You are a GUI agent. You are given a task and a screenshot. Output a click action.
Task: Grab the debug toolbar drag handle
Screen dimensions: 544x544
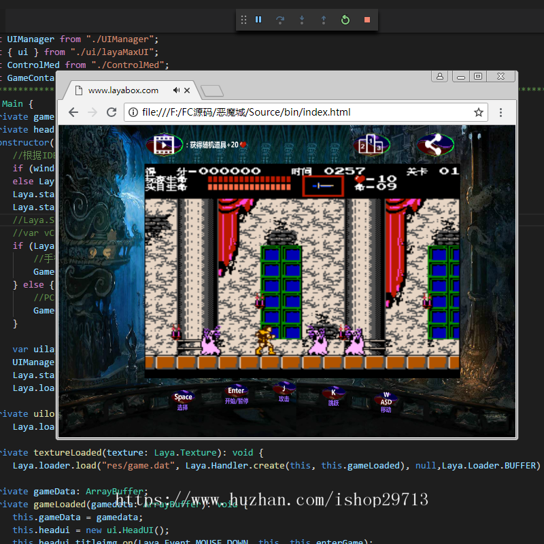tap(243, 20)
